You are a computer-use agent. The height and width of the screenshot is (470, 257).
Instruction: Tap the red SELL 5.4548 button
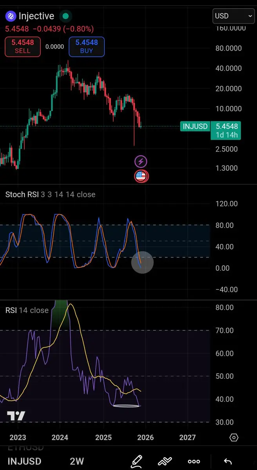tap(22, 47)
